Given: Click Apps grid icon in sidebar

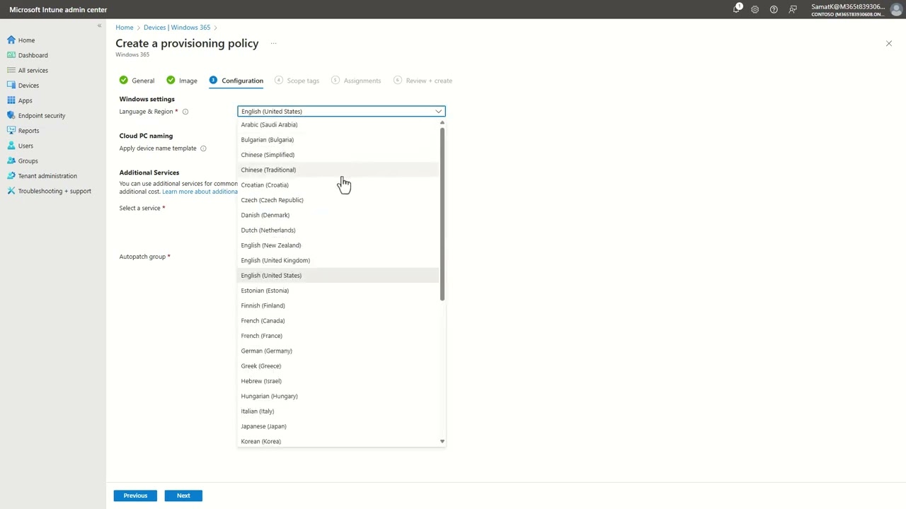Looking at the screenshot, I should click(x=11, y=100).
